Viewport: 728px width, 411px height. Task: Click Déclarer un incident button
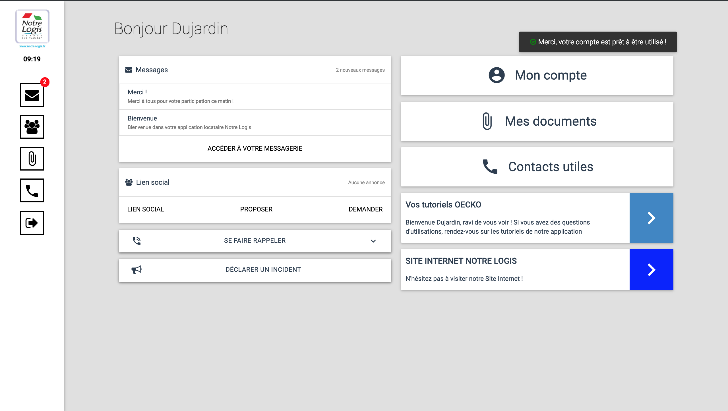tap(263, 270)
